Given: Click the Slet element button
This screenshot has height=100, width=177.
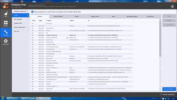Looking at the screenshot, I should click(x=169, y=25).
